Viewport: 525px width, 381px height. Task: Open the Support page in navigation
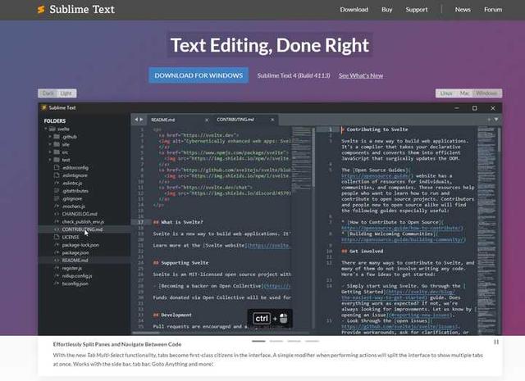(416, 10)
